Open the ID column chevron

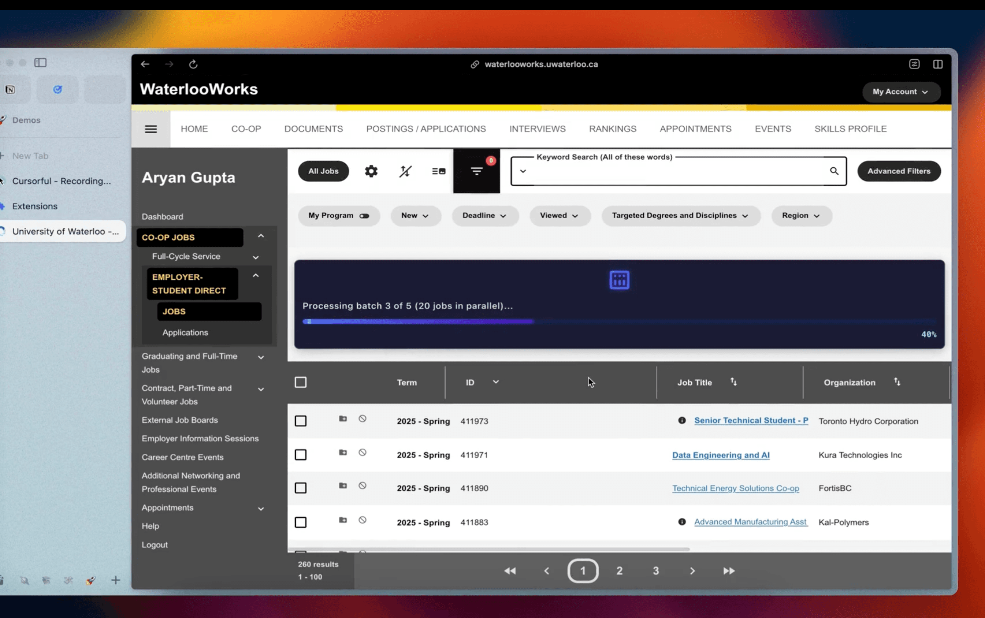[x=495, y=382]
